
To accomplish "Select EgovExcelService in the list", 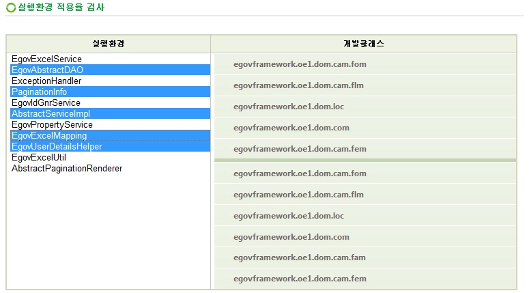I will (x=46, y=59).
